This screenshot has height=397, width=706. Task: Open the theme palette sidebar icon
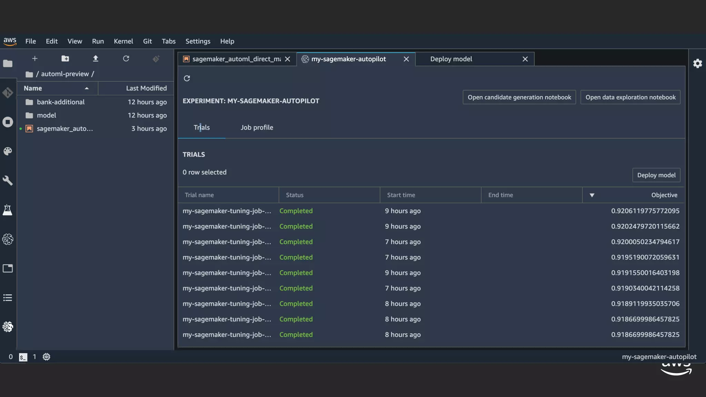(8, 151)
